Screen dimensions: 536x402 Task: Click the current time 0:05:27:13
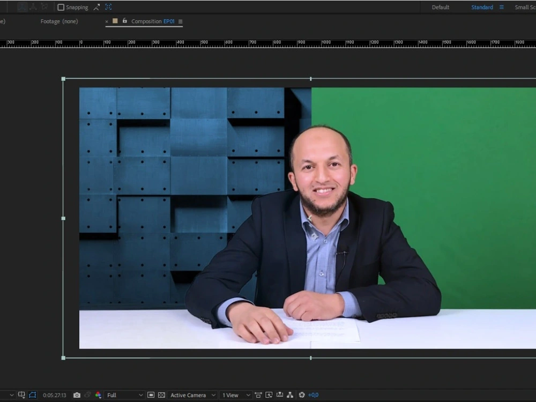(54, 395)
